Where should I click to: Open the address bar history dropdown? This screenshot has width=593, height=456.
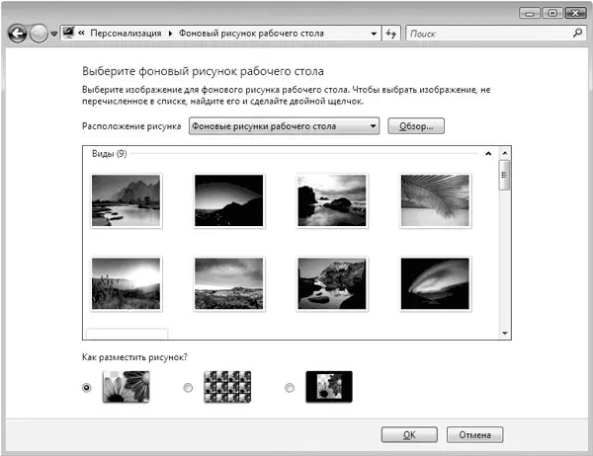374,34
